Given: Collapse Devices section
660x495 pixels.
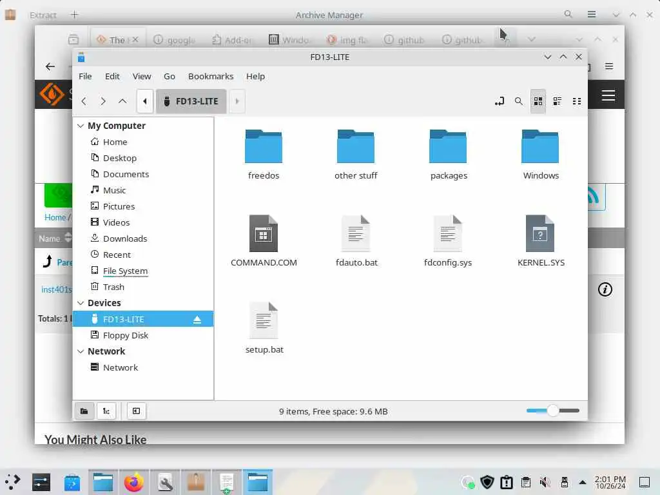Looking at the screenshot, I should pos(81,303).
